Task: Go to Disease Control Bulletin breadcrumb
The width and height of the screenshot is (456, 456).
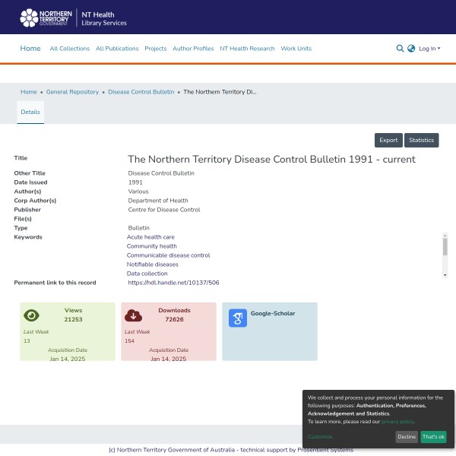Action: (x=141, y=92)
